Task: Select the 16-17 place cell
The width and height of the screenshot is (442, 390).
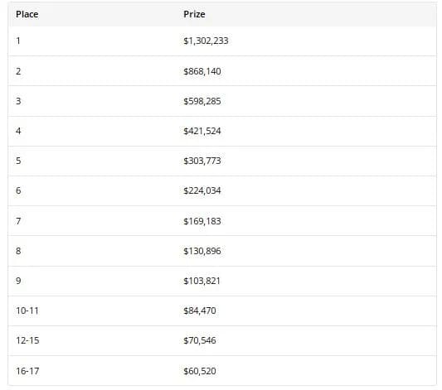Action: coord(27,371)
